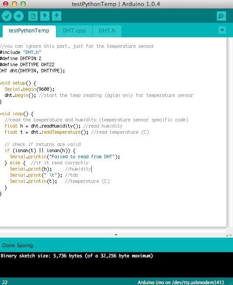Viewport: 233px width, 285px height.
Task: Close the Arduino window with red button
Action: click(x=6, y=4)
